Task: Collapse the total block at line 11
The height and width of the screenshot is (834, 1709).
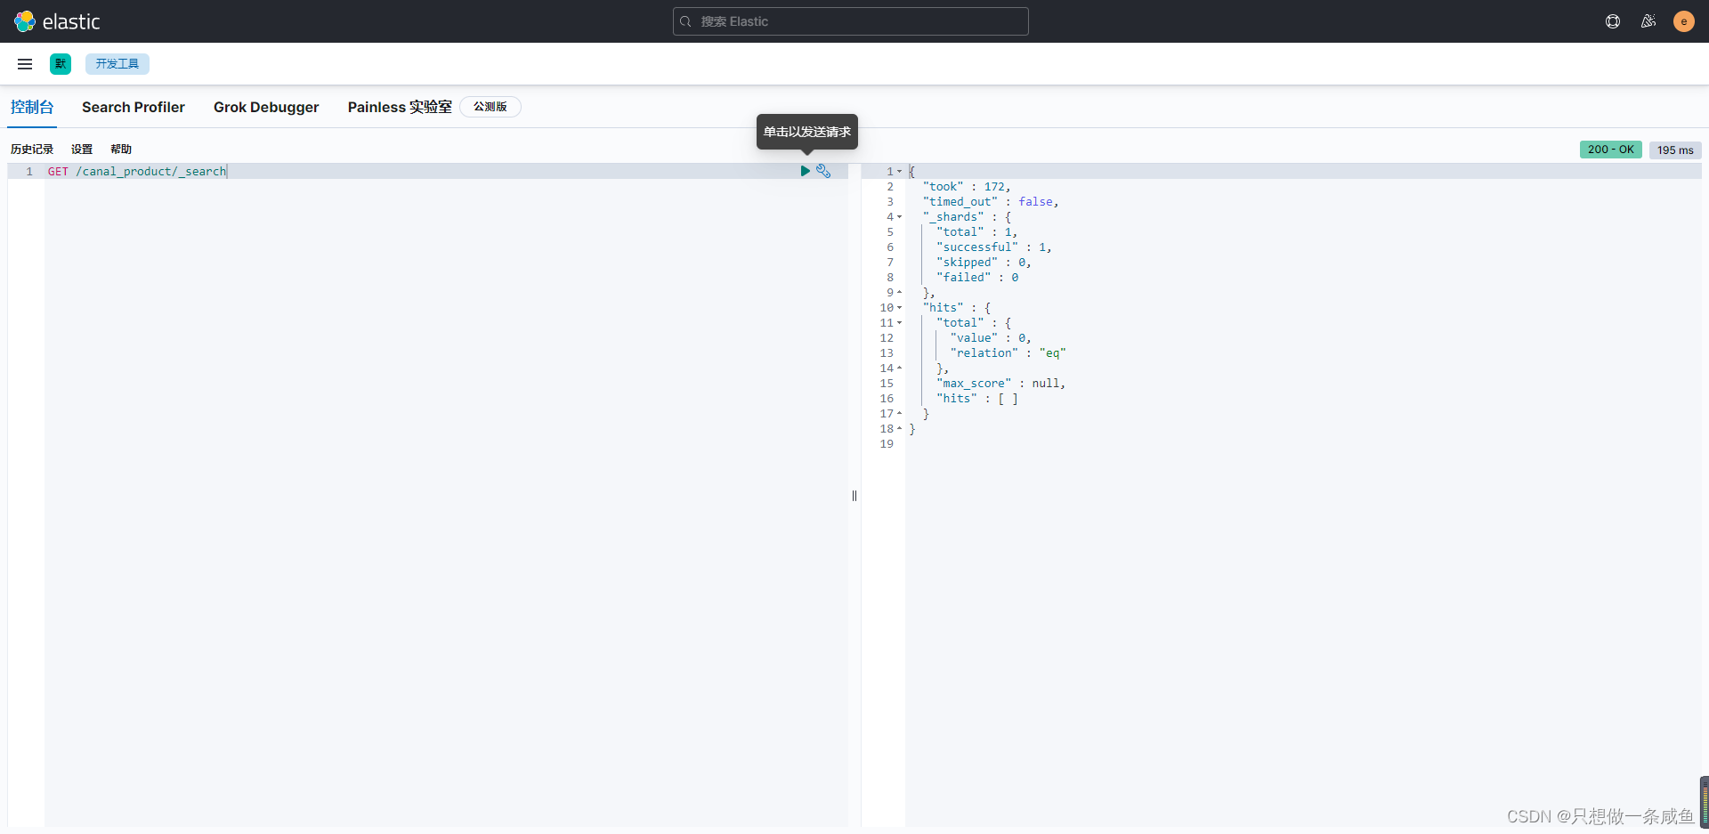Action: (900, 322)
